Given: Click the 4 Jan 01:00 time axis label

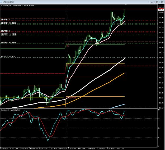Looking at the screenshot, I should pyautogui.click(x=72, y=149).
